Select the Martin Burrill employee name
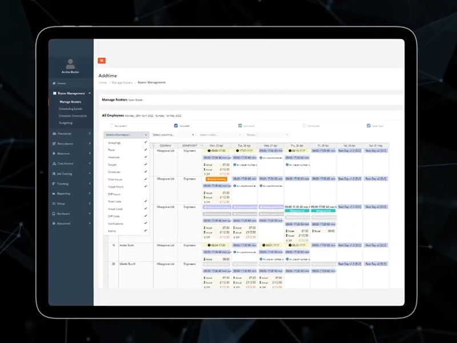 click(127, 264)
